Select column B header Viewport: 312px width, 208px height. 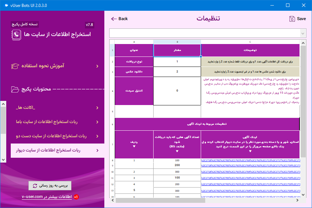click(x=177, y=42)
